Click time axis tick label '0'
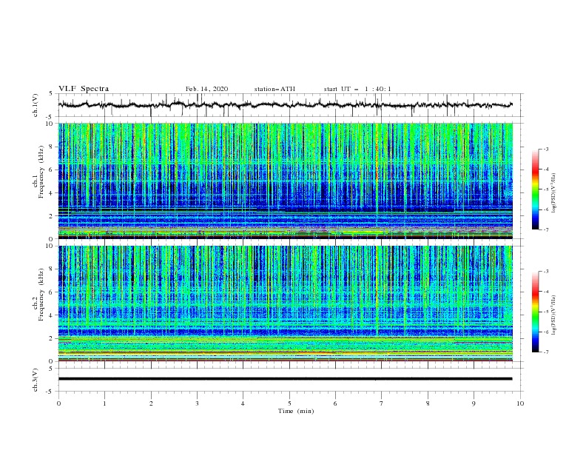This screenshot has height=453, width=586. [x=58, y=403]
